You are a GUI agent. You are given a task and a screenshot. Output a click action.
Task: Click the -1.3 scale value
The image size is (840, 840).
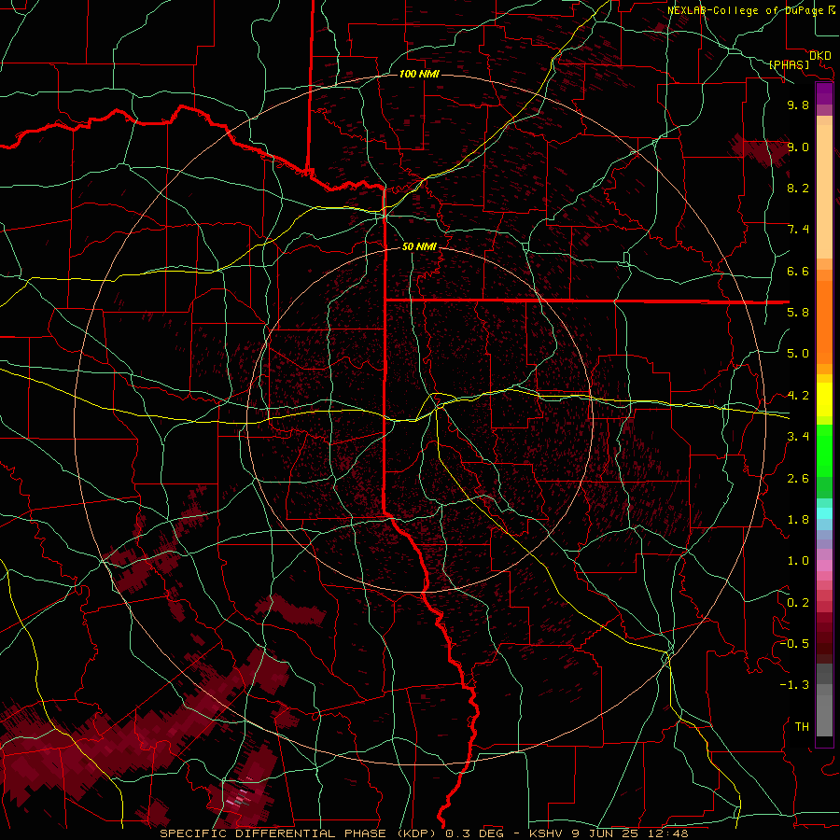[x=794, y=685]
